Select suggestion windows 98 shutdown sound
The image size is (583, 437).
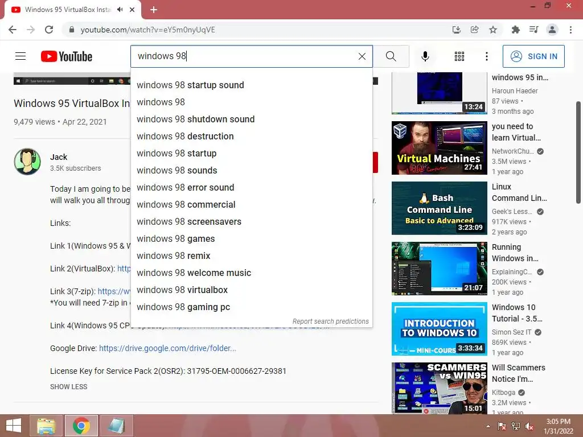pos(251,119)
